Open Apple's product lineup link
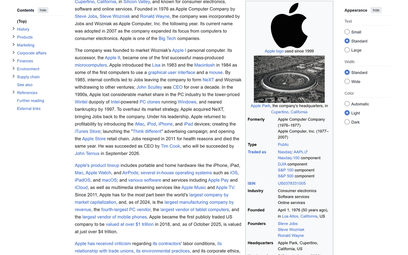408x255 pixels. (x=97, y=165)
